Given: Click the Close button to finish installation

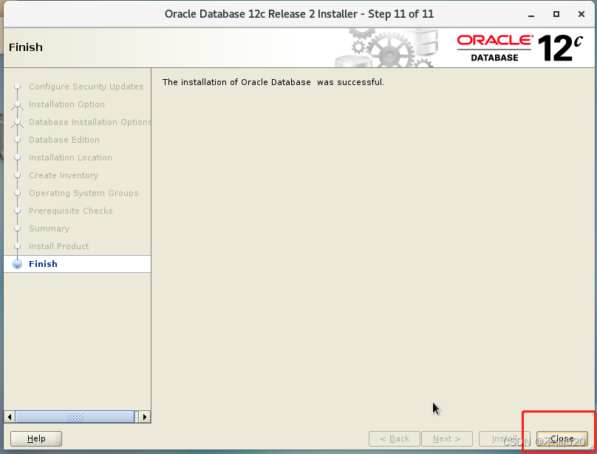Looking at the screenshot, I should click(562, 438).
